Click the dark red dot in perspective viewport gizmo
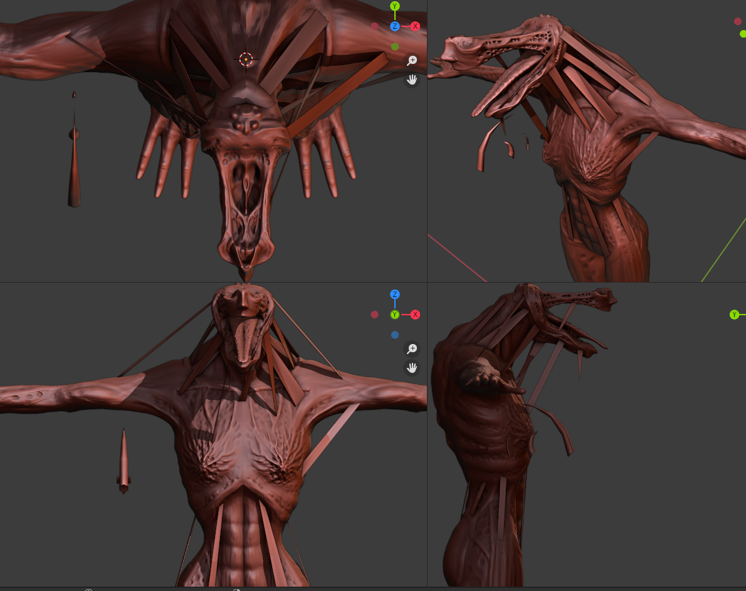The width and height of the screenshot is (746, 591). tap(737, 21)
